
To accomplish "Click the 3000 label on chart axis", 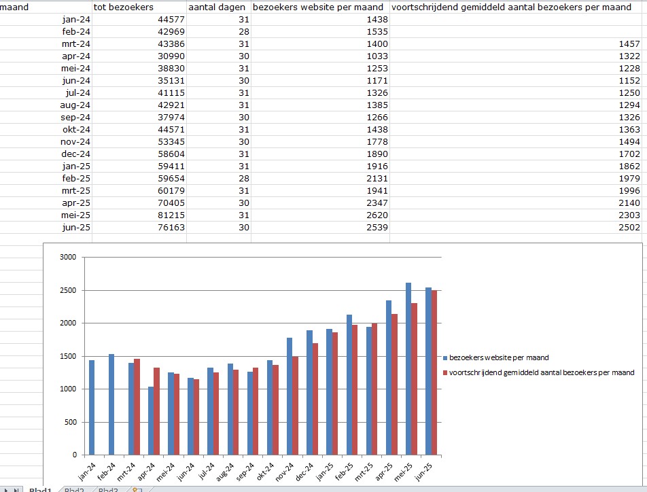I will pos(68,257).
